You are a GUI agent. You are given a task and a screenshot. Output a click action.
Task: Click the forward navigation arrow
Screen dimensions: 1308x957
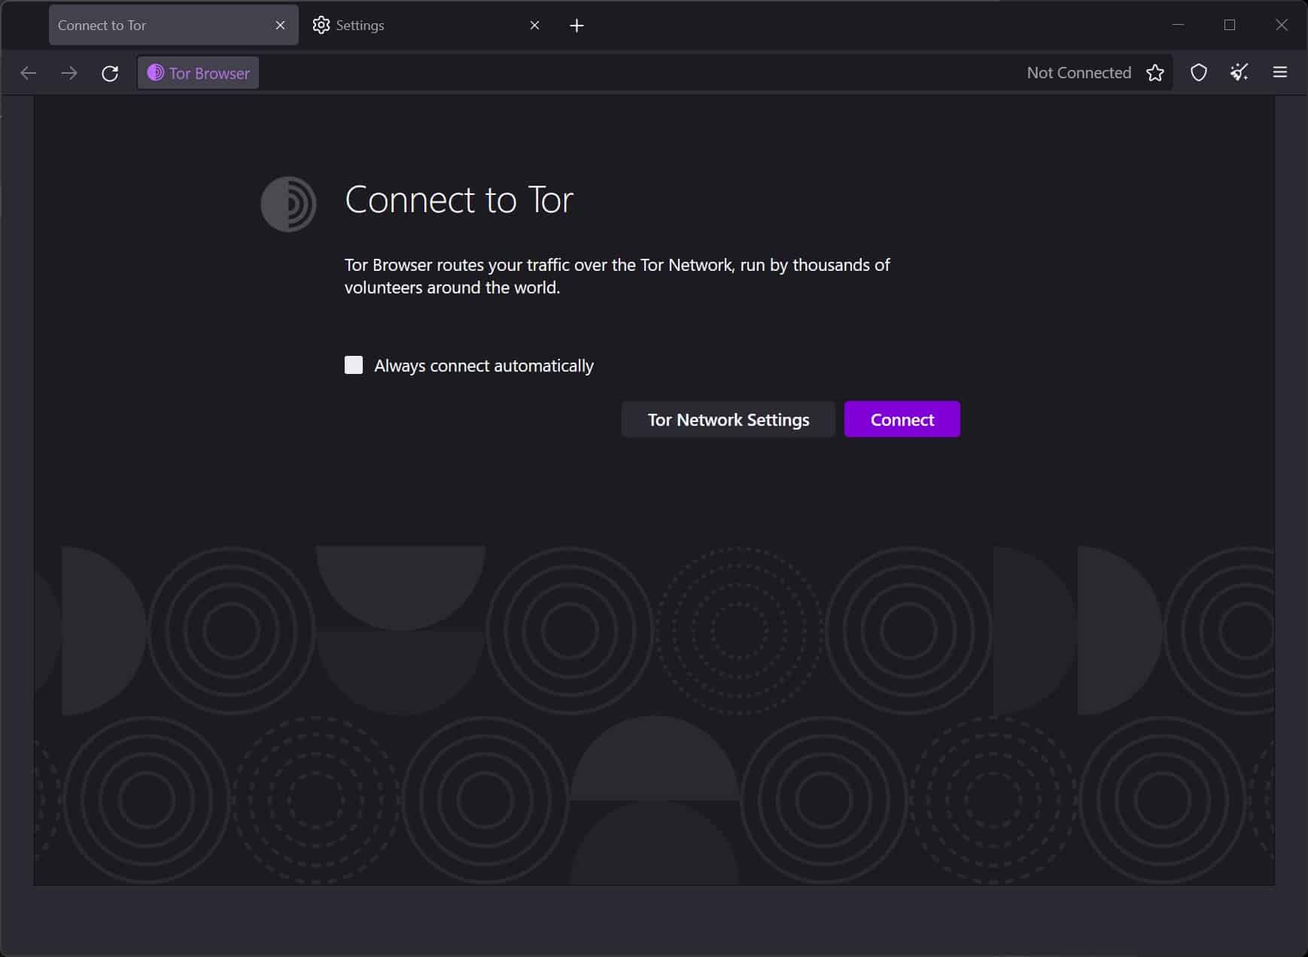point(69,73)
